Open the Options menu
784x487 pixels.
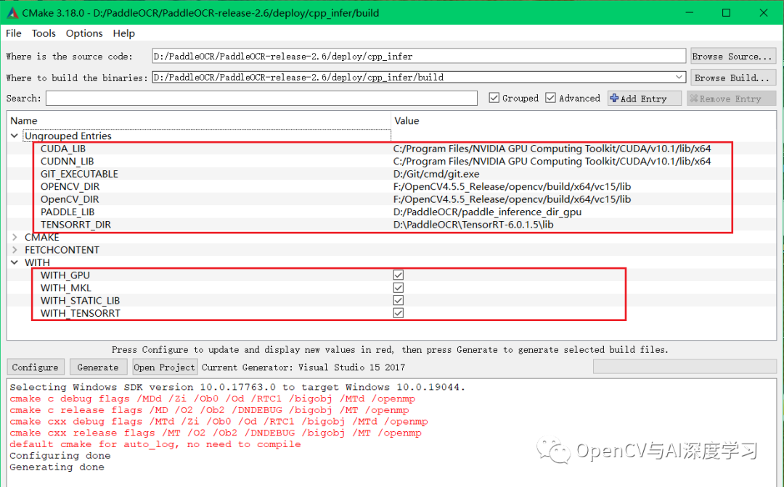[x=83, y=33]
